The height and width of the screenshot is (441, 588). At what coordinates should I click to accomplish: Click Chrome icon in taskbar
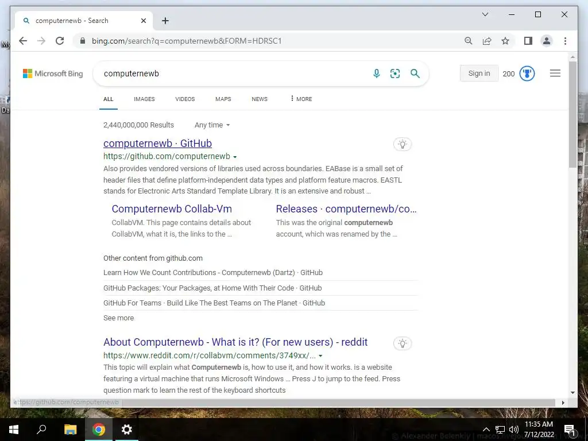point(99,430)
